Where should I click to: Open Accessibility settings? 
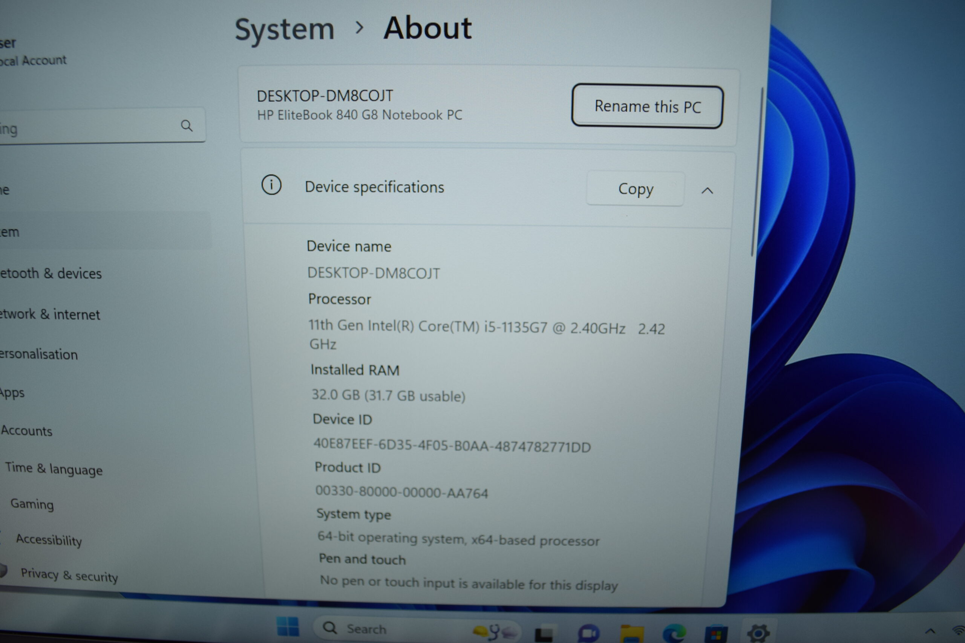(x=49, y=540)
